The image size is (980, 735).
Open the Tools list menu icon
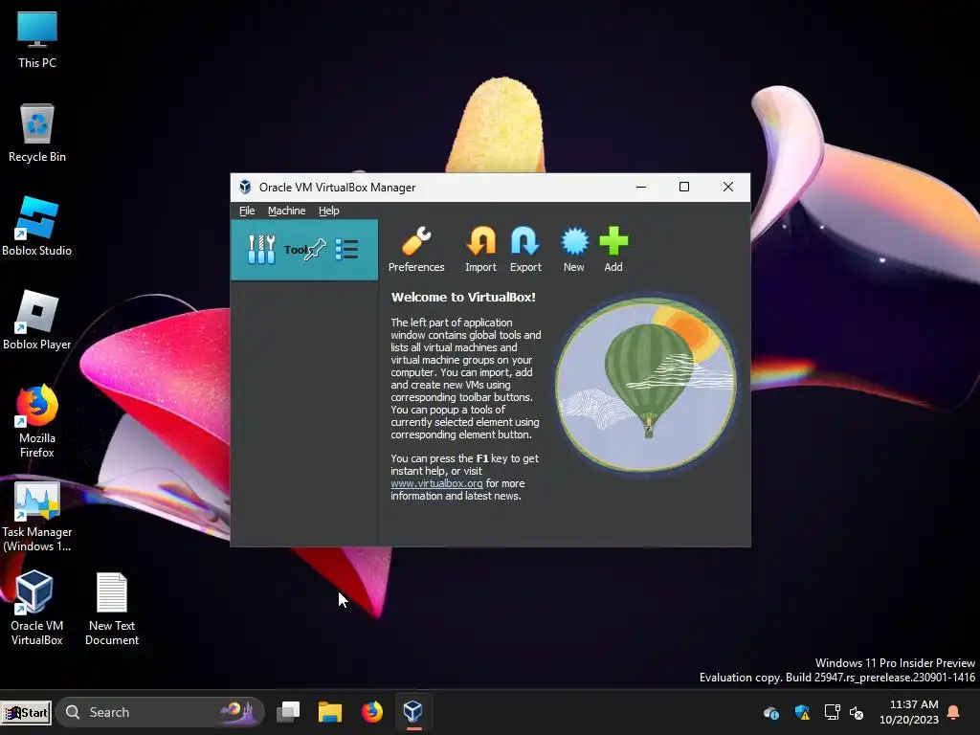pyautogui.click(x=346, y=250)
